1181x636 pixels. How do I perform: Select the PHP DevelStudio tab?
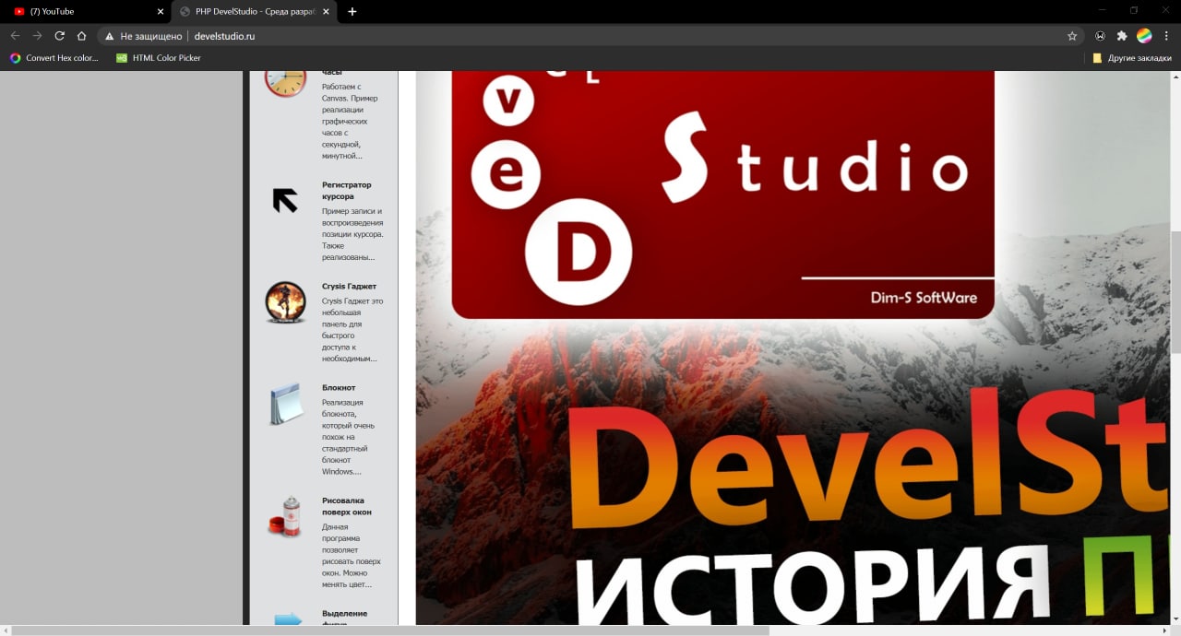pos(255,12)
